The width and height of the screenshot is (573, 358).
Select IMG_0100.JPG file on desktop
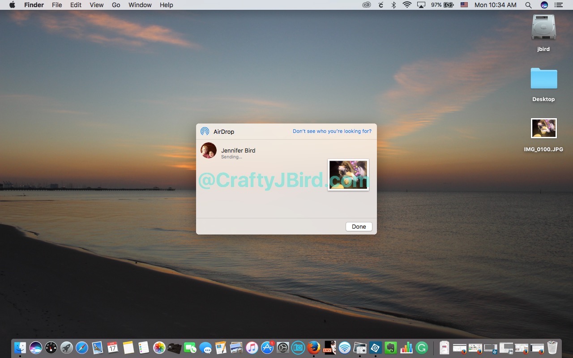[x=543, y=129]
